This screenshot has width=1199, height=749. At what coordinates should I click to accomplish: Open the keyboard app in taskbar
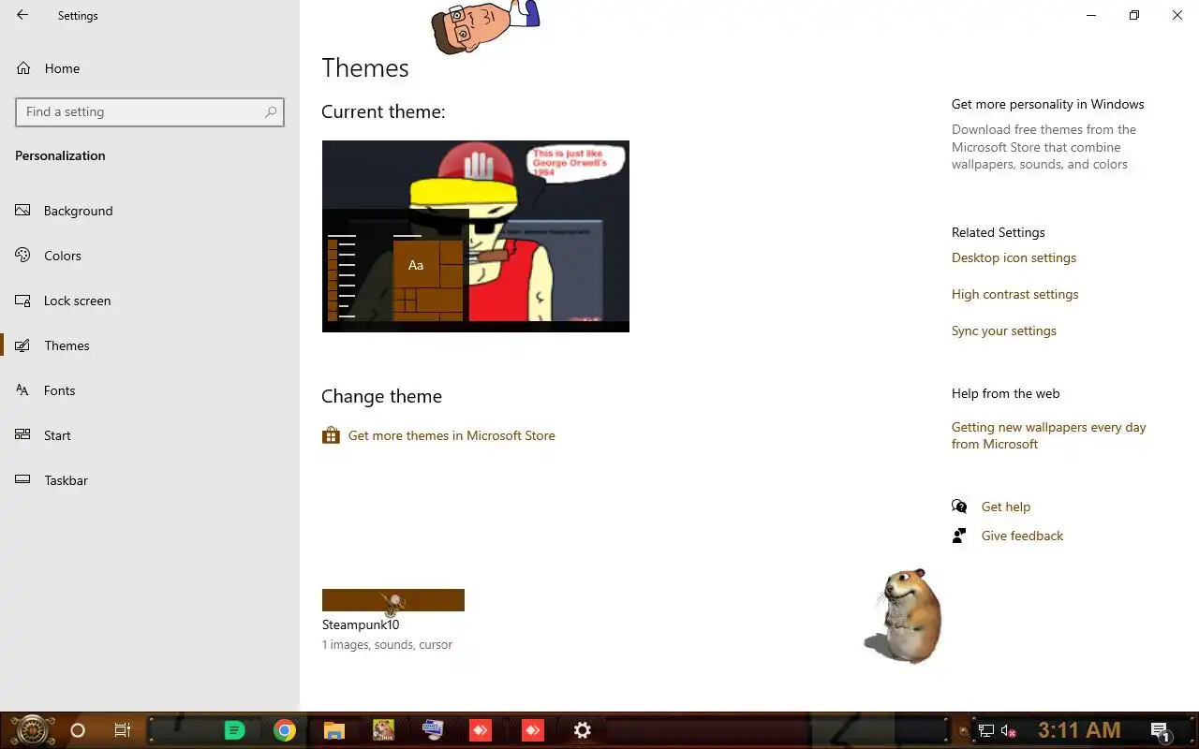pos(433,730)
